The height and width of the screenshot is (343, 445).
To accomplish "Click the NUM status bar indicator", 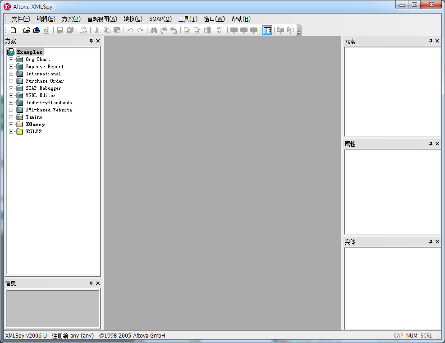I will [x=412, y=336].
